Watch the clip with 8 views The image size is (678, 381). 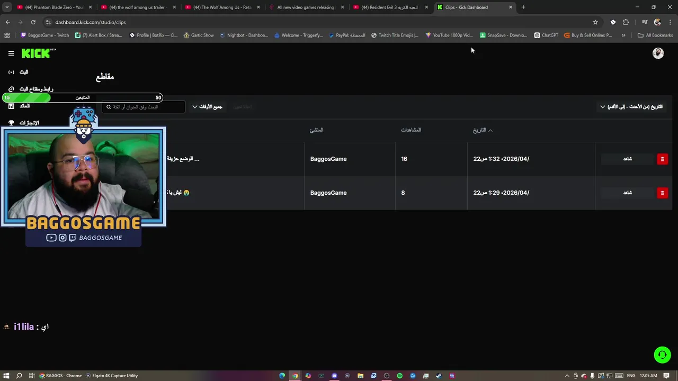click(628, 193)
